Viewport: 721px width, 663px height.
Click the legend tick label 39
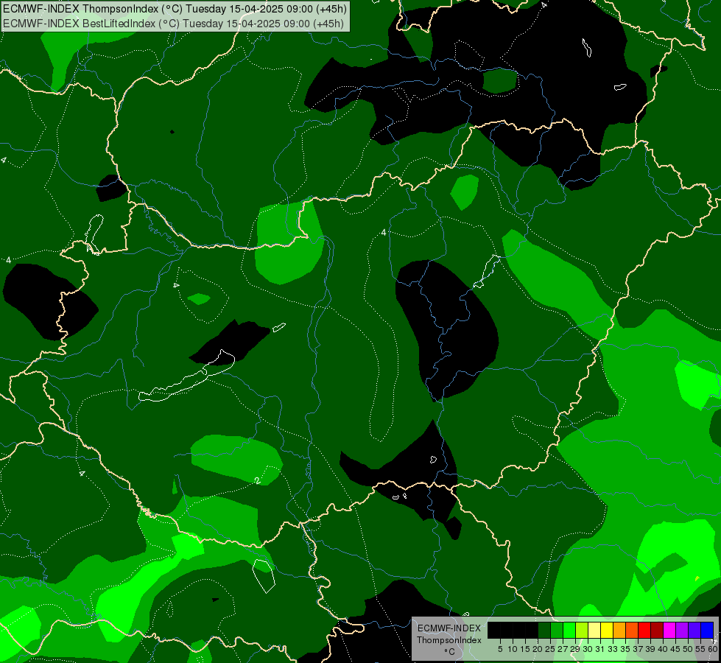650,649
